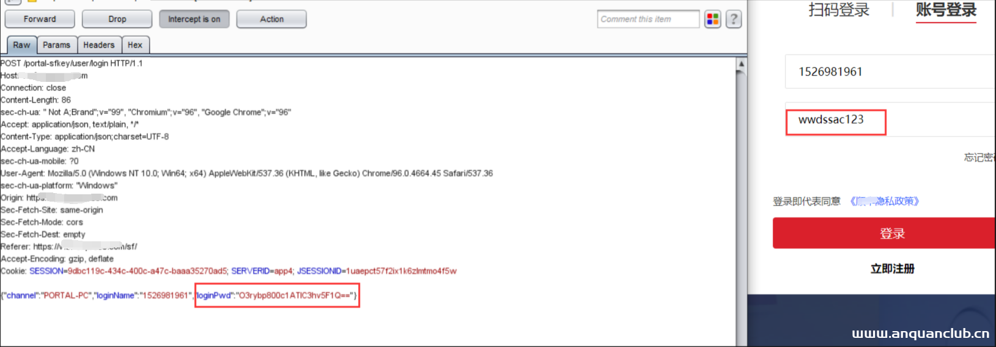Click the help question mark icon

(734, 19)
